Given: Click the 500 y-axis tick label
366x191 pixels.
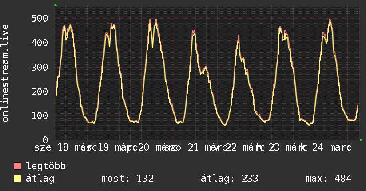Looking at the screenshot, I should 40,18.
